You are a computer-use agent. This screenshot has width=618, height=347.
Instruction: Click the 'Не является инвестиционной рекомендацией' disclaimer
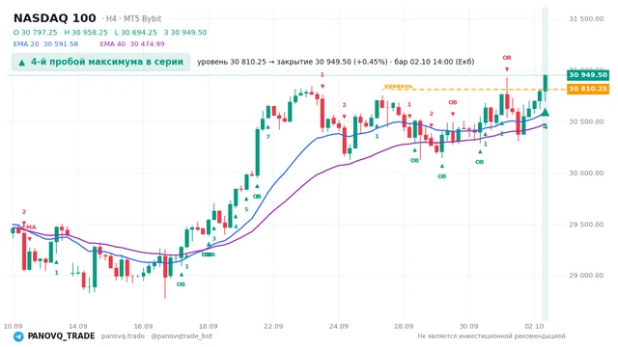492,336
